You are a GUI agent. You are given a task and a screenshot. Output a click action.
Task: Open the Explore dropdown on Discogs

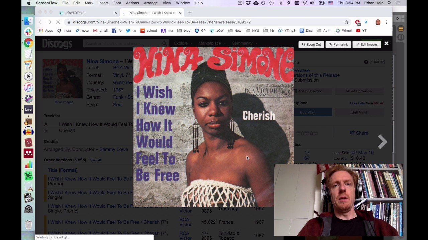[183, 43]
